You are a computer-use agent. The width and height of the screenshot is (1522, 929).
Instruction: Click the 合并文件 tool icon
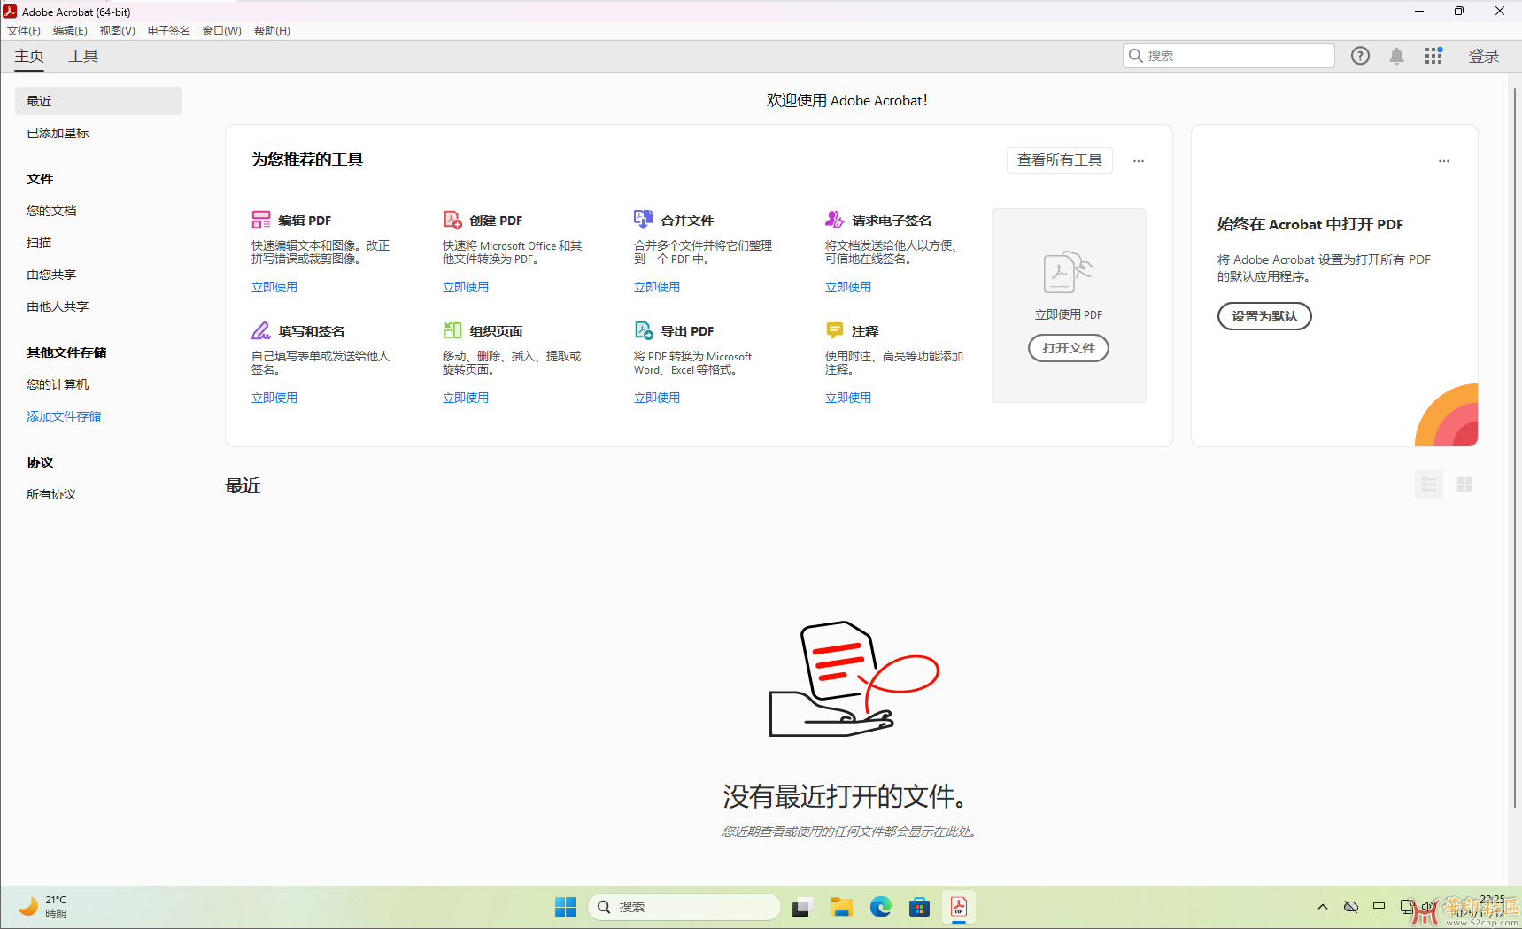click(644, 219)
